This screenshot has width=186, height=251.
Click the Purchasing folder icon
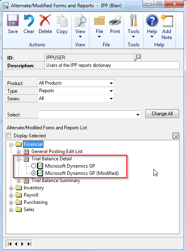(x=19, y=202)
